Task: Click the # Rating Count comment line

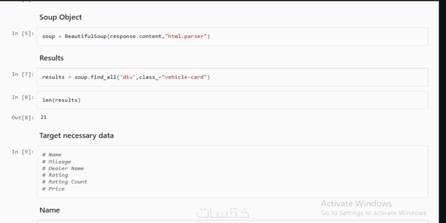Action: point(65,182)
